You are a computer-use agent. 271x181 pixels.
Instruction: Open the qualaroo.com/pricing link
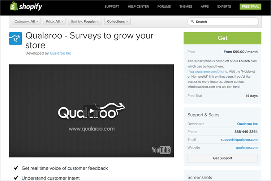(x=207, y=72)
